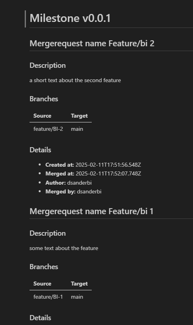Click the Source column header in first table
This screenshot has height=325, width=193.
(42, 116)
